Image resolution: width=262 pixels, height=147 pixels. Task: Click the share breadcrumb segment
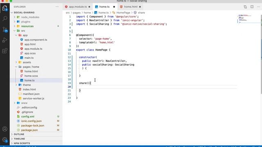(x=141, y=13)
